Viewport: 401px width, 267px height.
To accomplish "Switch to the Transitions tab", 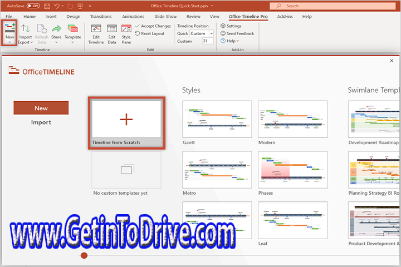I will point(101,17).
